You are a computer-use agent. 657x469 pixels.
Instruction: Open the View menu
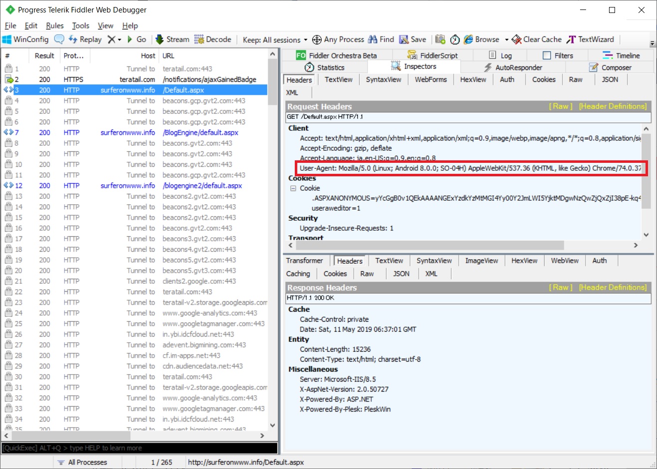coord(105,25)
